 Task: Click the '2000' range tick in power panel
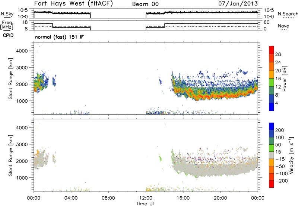click(22, 84)
